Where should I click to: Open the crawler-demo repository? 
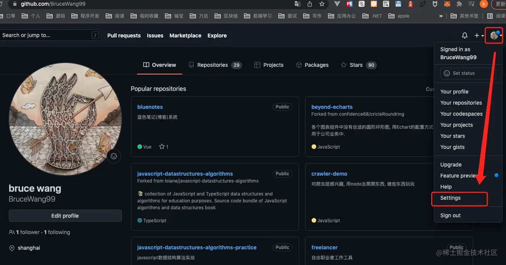(x=329, y=174)
